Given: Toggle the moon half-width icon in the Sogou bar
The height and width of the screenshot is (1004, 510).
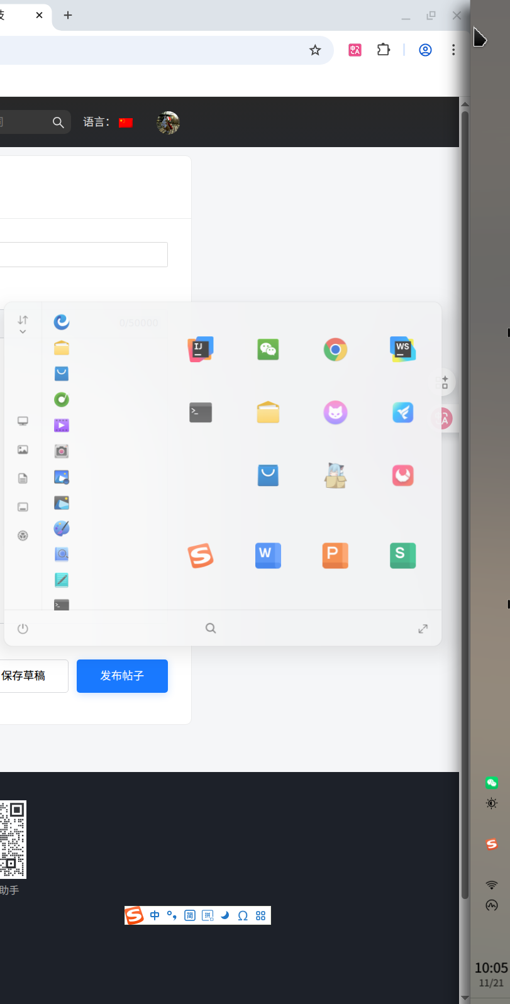Looking at the screenshot, I should pos(225,915).
